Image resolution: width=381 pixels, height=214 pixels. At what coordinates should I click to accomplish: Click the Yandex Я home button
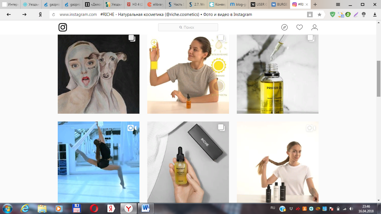tap(40, 14)
